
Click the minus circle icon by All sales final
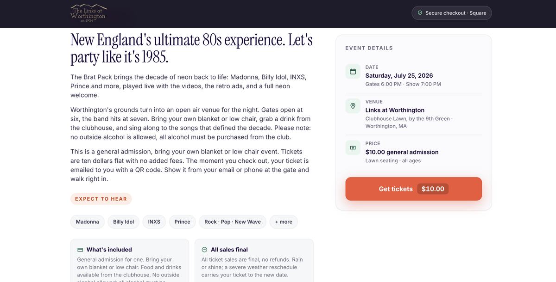(204, 250)
